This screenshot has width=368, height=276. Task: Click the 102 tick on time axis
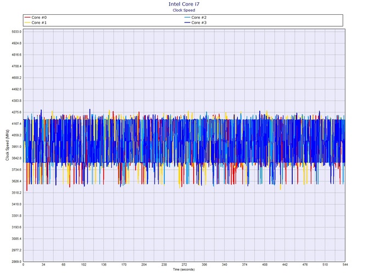point(84,264)
